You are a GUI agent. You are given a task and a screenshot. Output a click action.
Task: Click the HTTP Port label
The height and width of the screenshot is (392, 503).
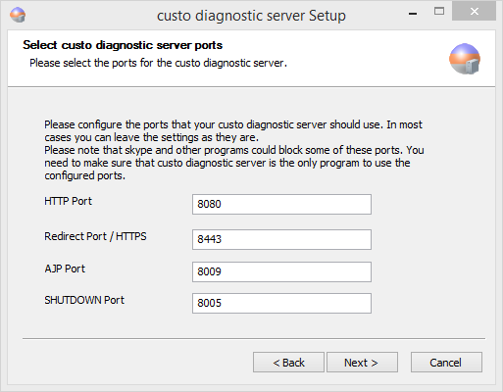point(68,201)
